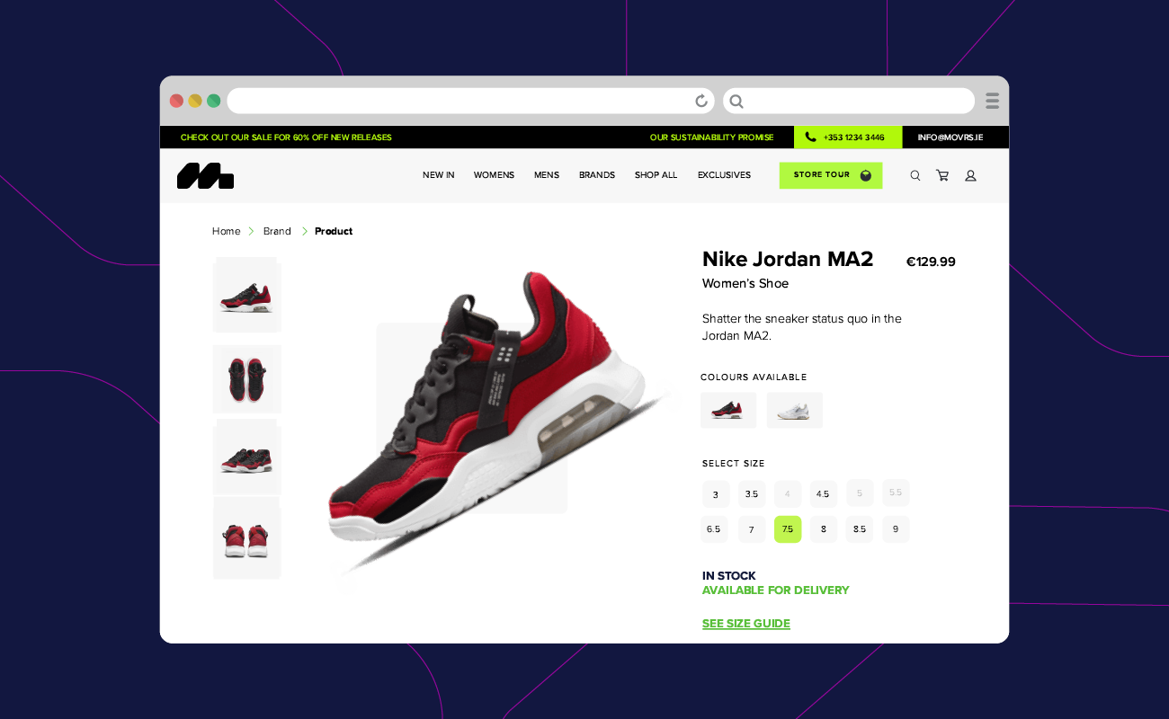The width and height of the screenshot is (1169, 719).
Task: Open the user account icon
Action: 970,175
